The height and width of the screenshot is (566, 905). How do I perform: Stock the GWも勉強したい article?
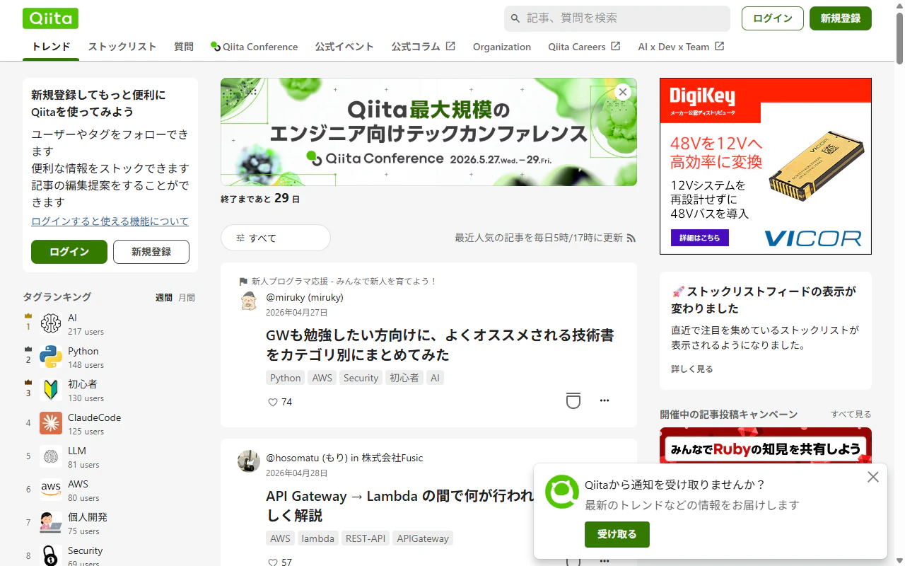point(573,400)
